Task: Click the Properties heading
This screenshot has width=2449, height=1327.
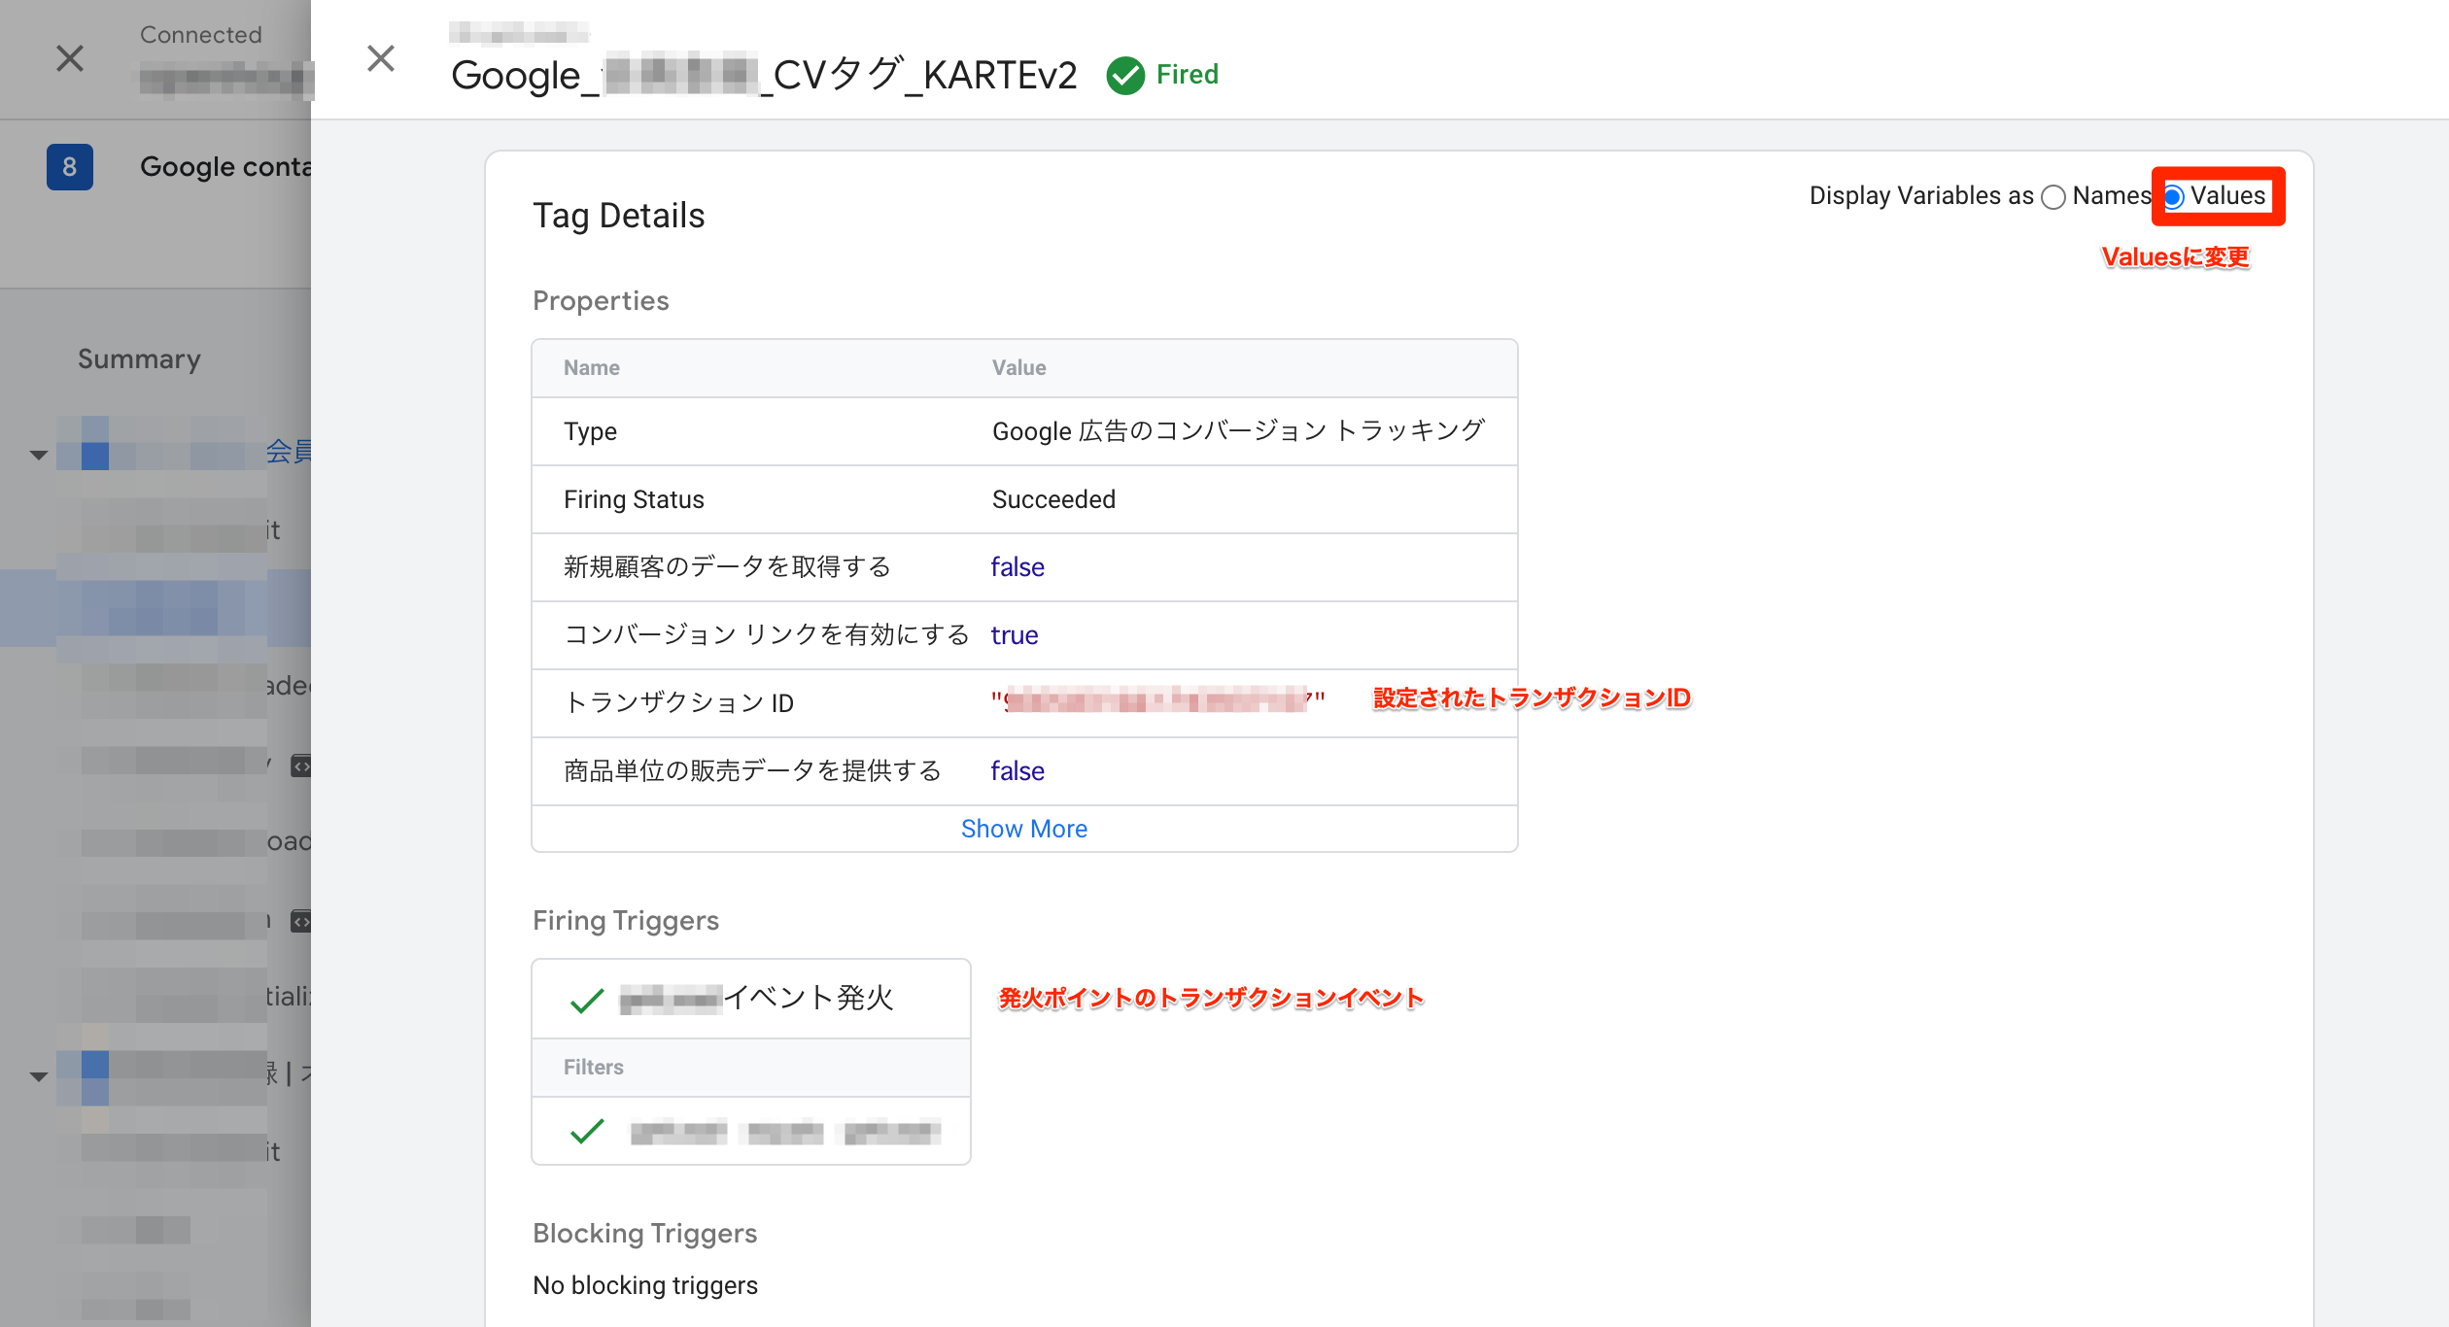Action: tap(601, 301)
